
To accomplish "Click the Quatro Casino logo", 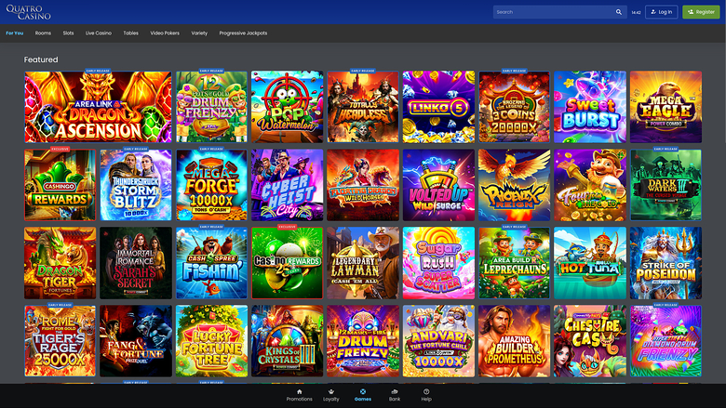I will (x=28, y=12).
